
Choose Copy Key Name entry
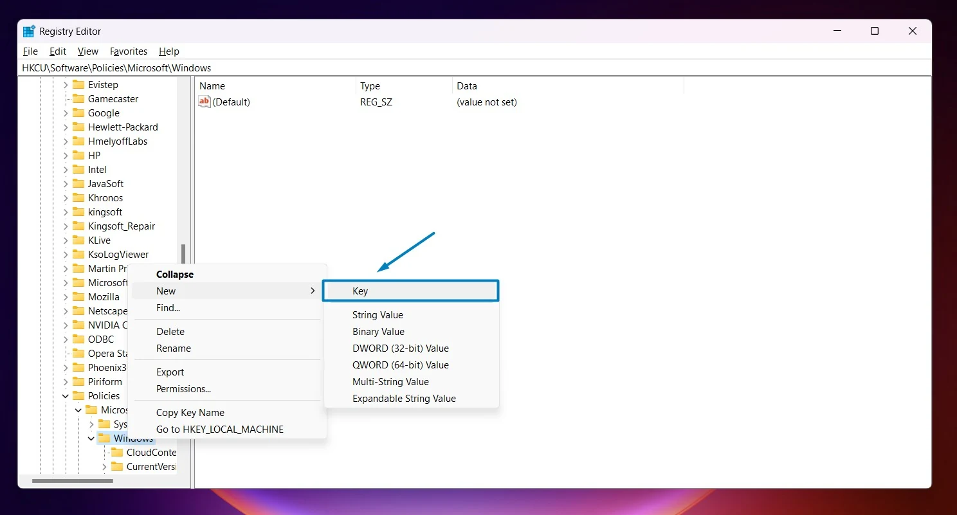coord(190,412)
